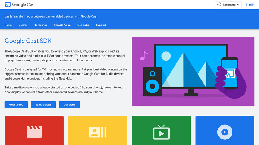The width and height of the screenshot is (259, 145).
Task: Switch to the Reference tab
Action: tap(41, 25)
